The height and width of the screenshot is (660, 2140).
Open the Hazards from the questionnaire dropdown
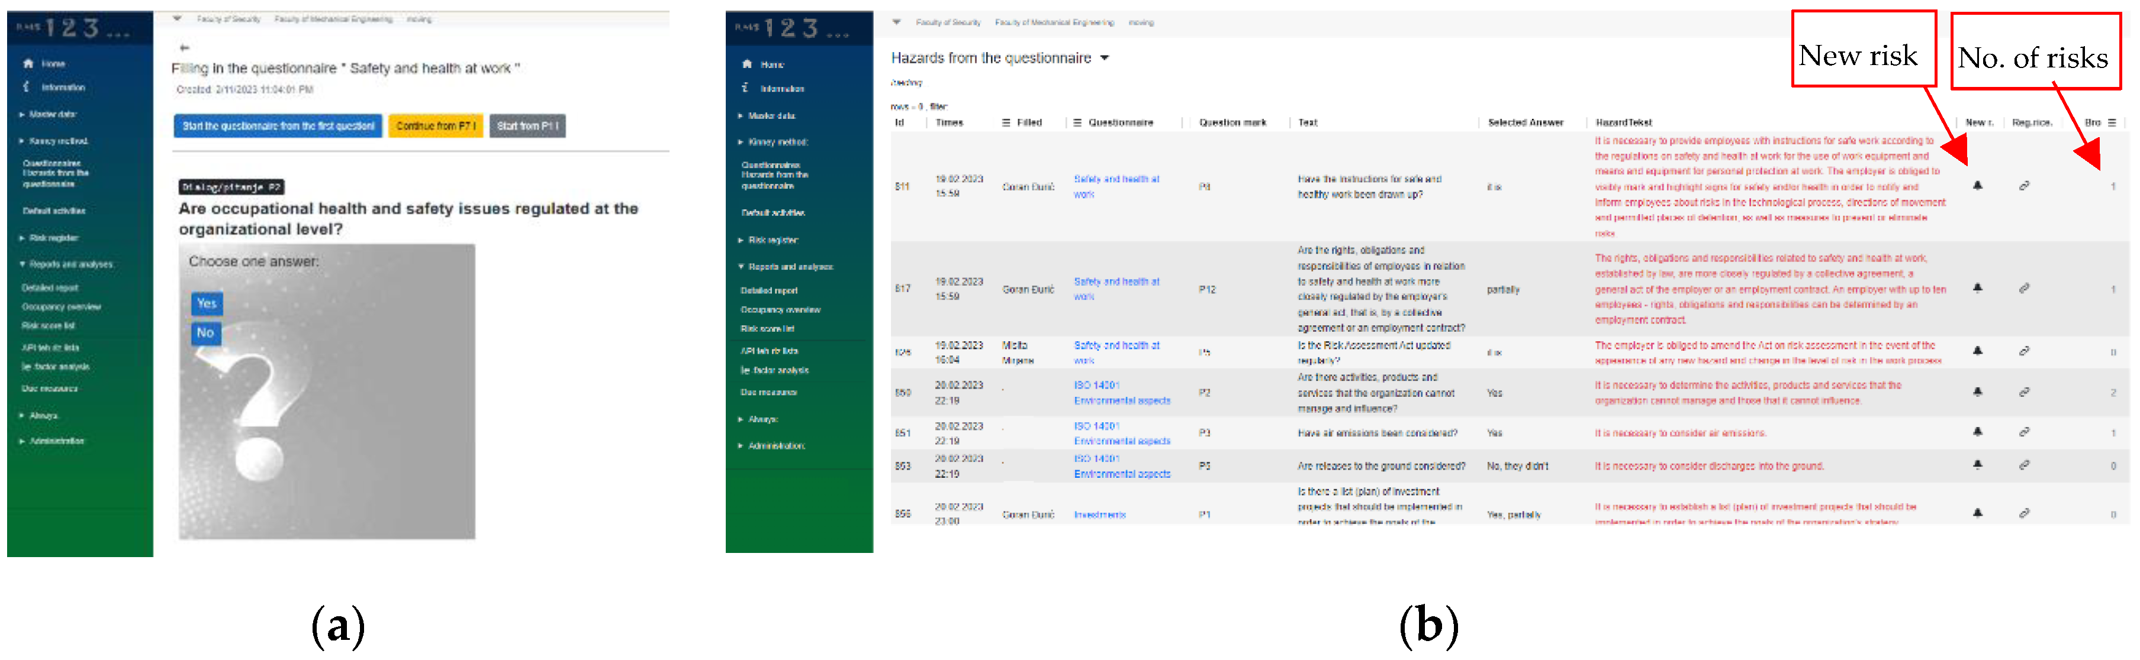(1103, 58)
